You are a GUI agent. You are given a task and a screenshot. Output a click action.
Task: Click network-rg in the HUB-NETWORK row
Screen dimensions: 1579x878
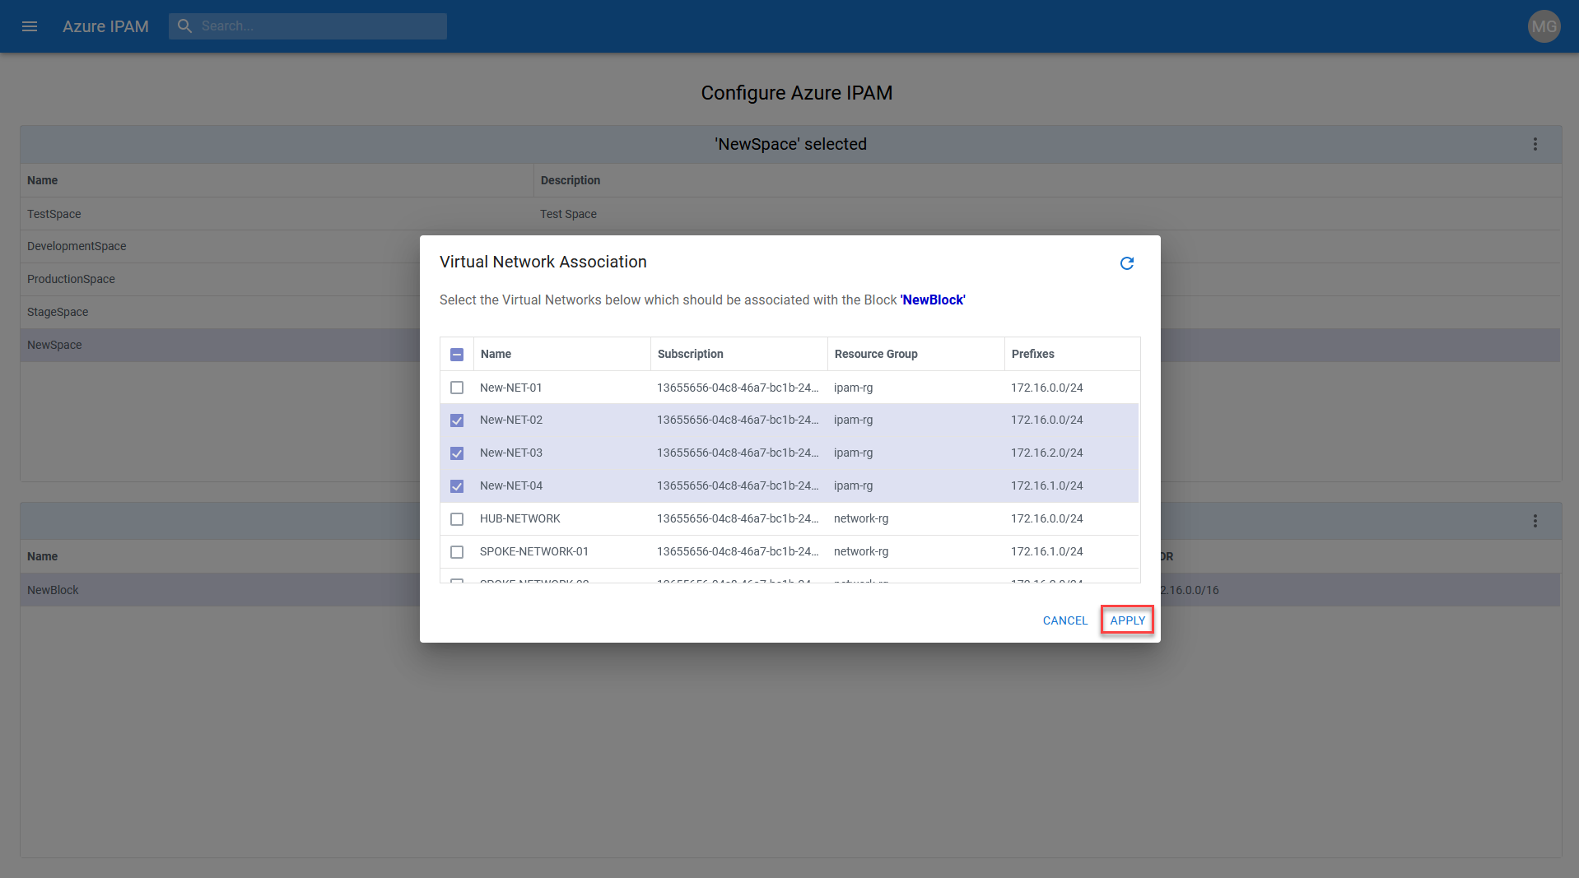(x=861, y=518)
